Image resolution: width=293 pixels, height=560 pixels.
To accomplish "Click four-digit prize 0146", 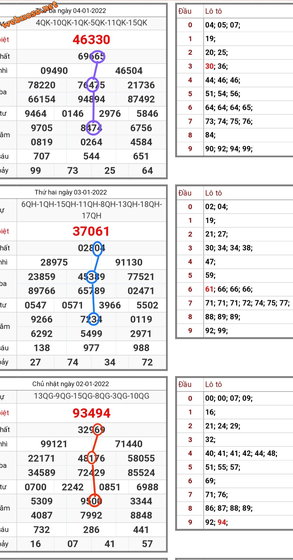I will pyautogui.click(x=73, y=114).
